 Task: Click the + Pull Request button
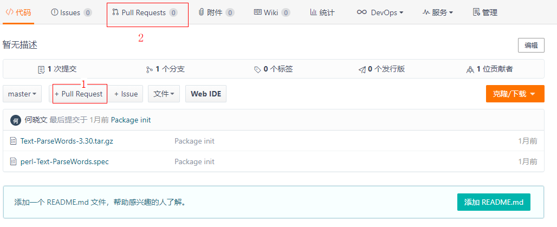coord(79,94)
